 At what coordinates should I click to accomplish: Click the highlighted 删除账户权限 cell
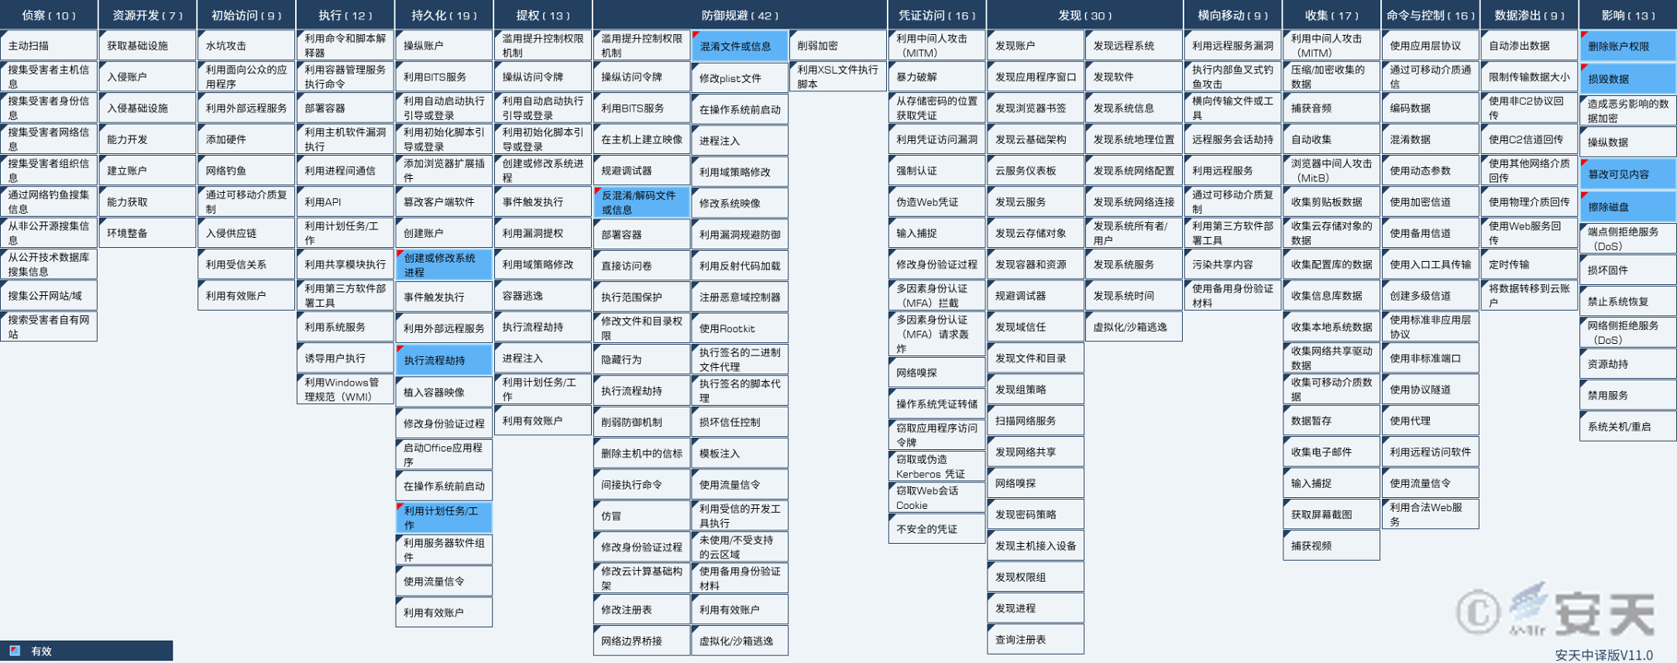coord(1628,46)
